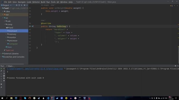Open Project panel settings gear
179x100 pixels.
click(x=25, y=5)
